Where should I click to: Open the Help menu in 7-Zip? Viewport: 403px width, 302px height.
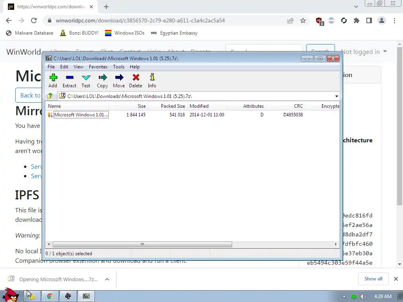click(135, 67)
